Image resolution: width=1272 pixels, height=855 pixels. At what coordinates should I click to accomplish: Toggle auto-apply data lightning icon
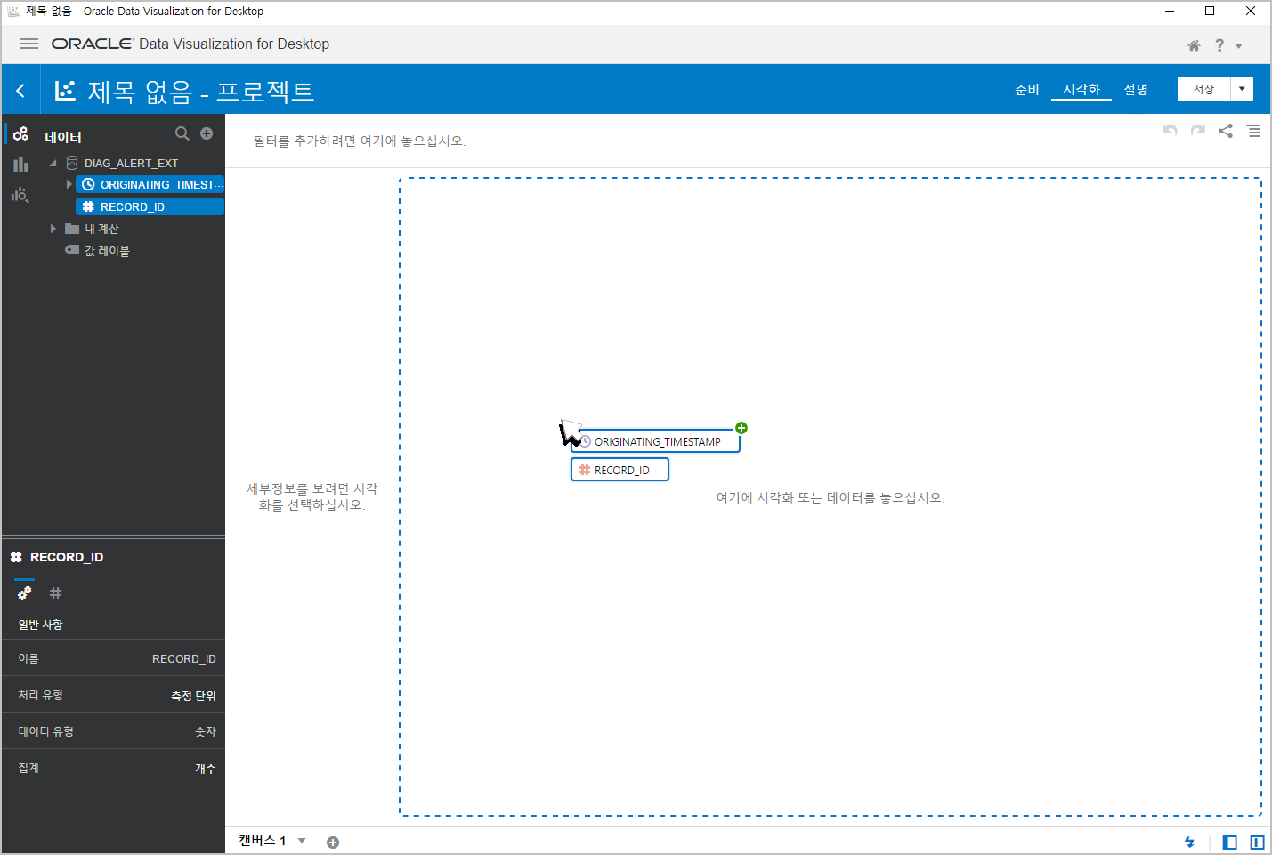pyautogui.click(x=1189, y=842)
